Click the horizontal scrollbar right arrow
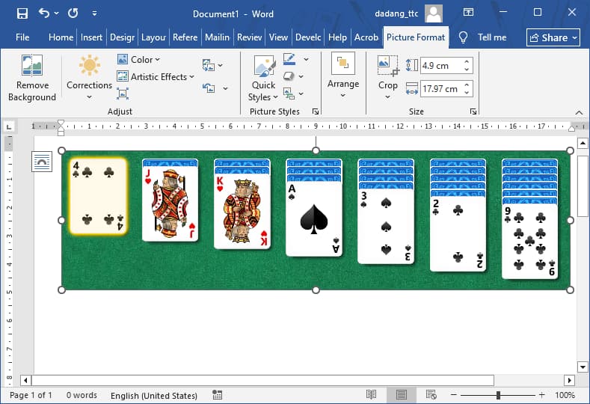This screenshot has height=404, width=590. 569,380
